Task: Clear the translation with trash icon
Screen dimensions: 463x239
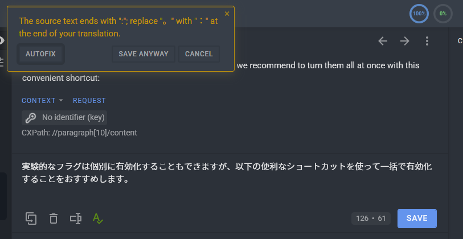Action: (54, 219)
